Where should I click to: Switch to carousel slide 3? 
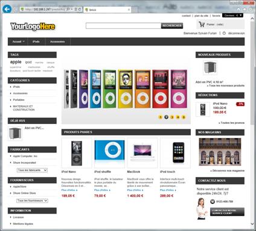(x=172, y=117)
